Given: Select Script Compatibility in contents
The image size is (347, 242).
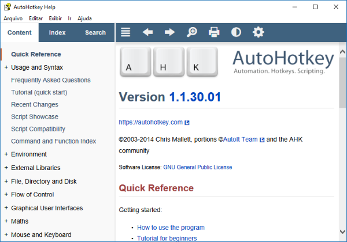Looking at the screenshot, I should [x=38, y=129].
